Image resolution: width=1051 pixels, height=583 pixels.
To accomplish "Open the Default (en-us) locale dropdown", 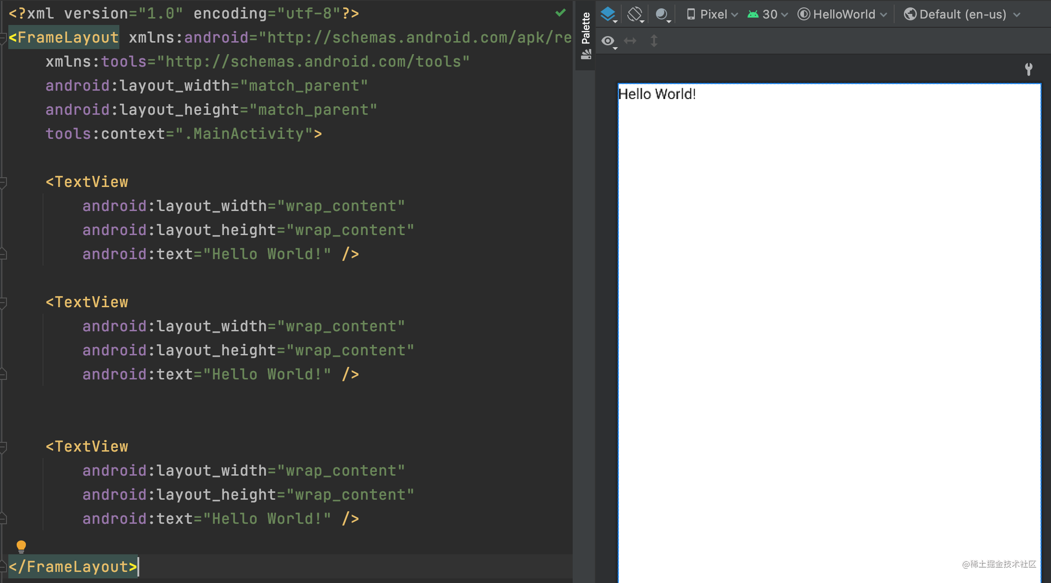I will click(962, 14).
